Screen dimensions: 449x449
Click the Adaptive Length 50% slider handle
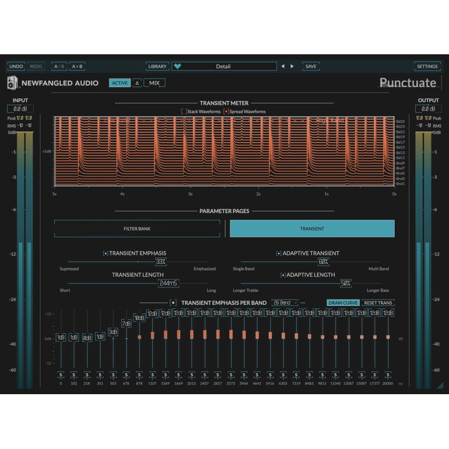coord(345,283)
